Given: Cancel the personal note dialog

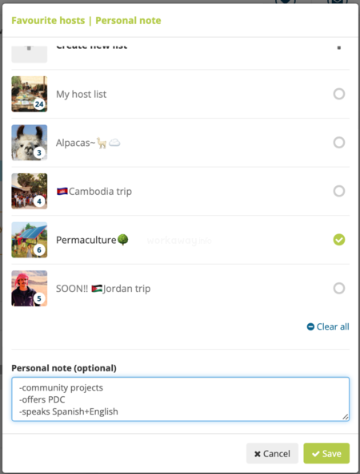Looking at the screenshot, I should 272,453.
